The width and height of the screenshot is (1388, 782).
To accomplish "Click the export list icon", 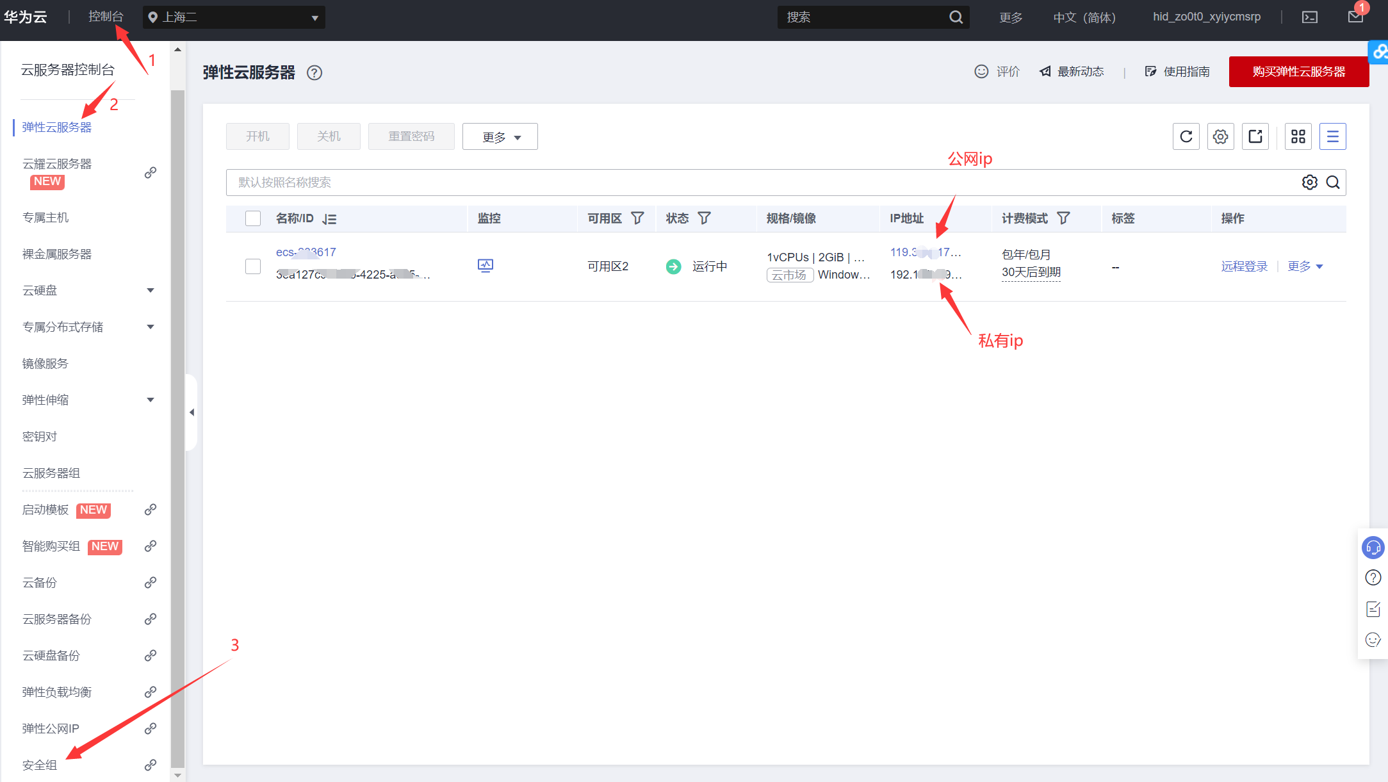I will click(1255, 136).
